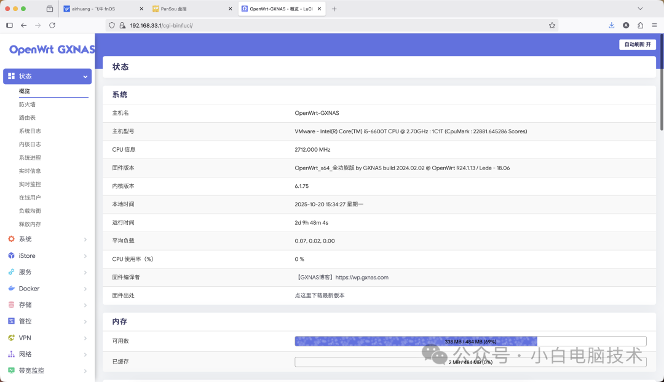
Task: Open the browser downloads icon
Action: (x=612, y=25)
